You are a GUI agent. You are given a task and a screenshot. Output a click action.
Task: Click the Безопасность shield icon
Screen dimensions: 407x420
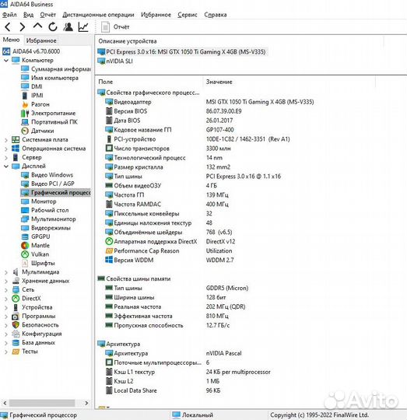16,325
